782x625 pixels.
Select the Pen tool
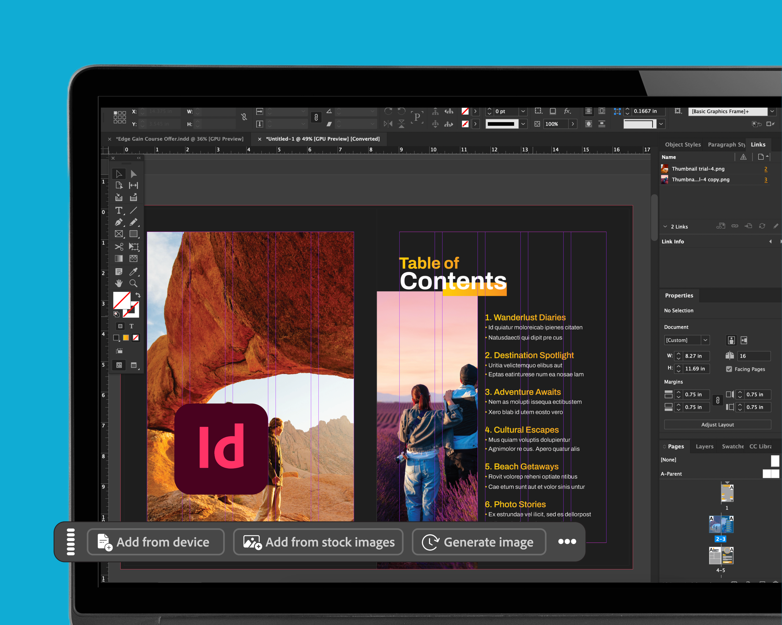point(119,222)
